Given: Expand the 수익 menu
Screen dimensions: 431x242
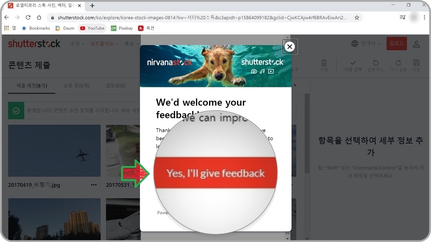Looking at the screenshot, I should click(x=77, y=44).
